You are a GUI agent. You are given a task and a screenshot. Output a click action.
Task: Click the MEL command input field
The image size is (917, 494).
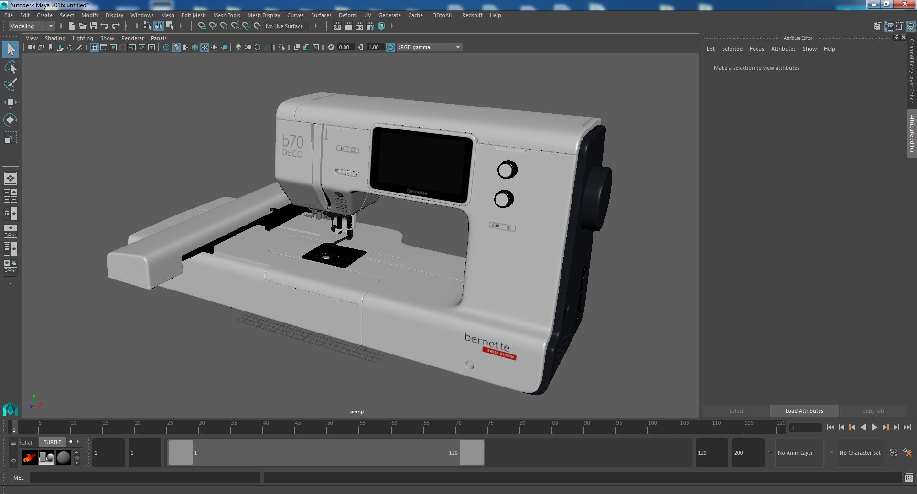(x=145, y=477)
